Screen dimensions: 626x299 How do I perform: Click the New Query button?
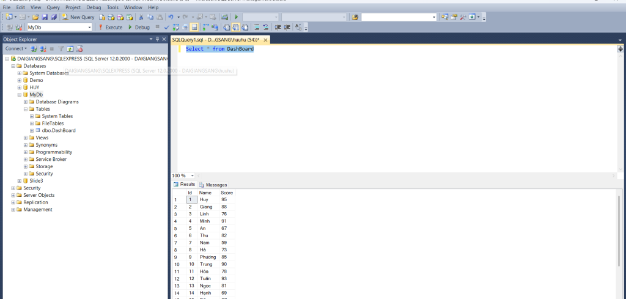78,17
